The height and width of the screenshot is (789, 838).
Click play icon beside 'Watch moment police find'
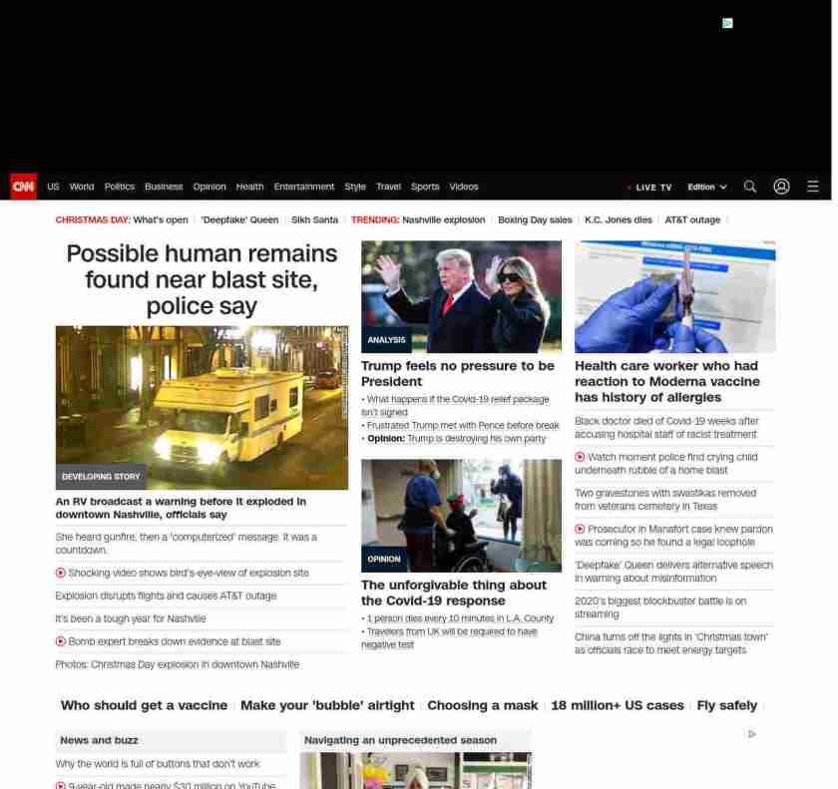pos(580,457)
